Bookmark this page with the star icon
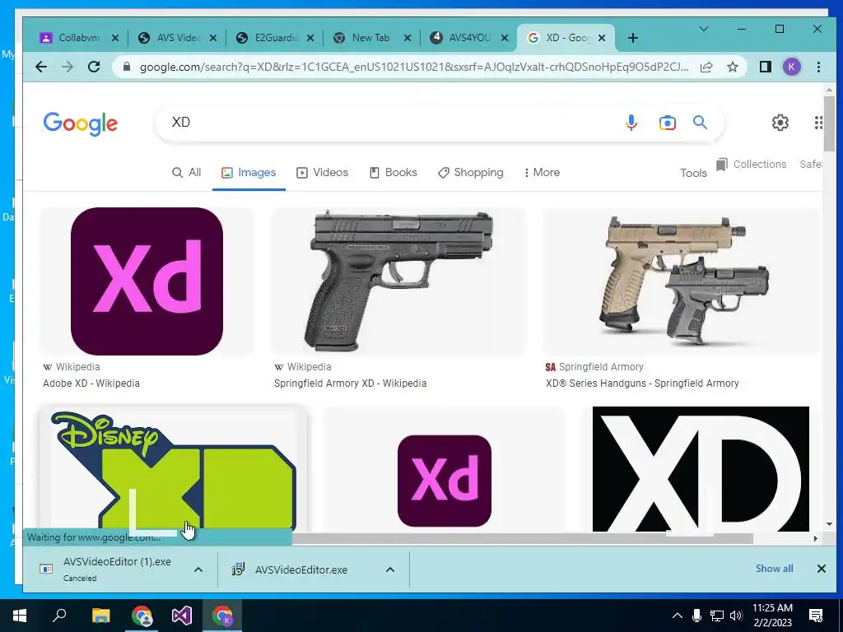 [732, 67]
